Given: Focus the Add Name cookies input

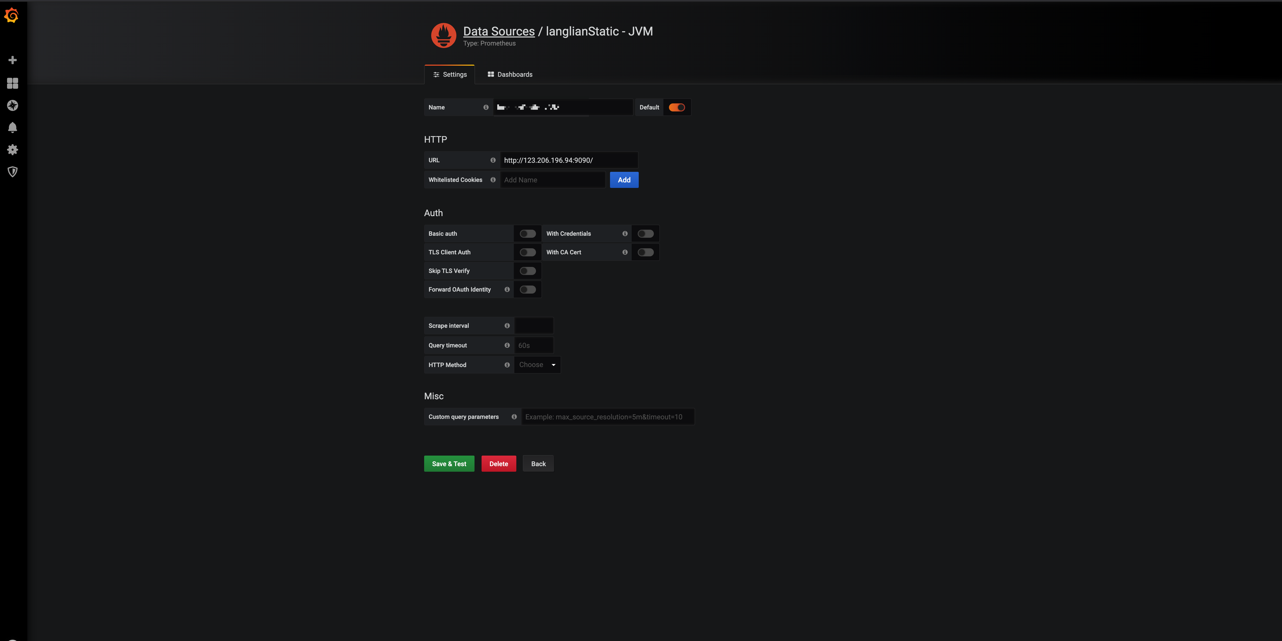Looking at the screenshot, I should click(552, 180).
